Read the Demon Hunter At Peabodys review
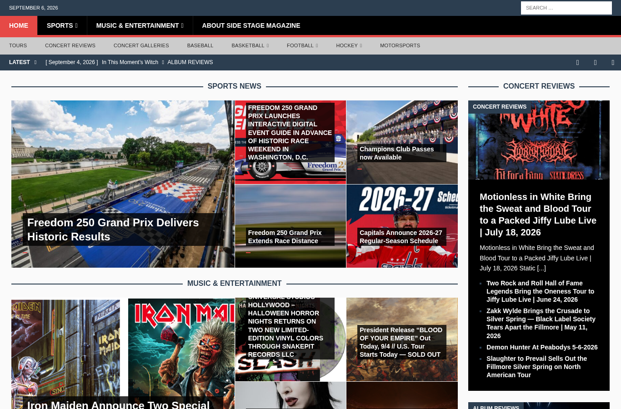 [542, 347]
